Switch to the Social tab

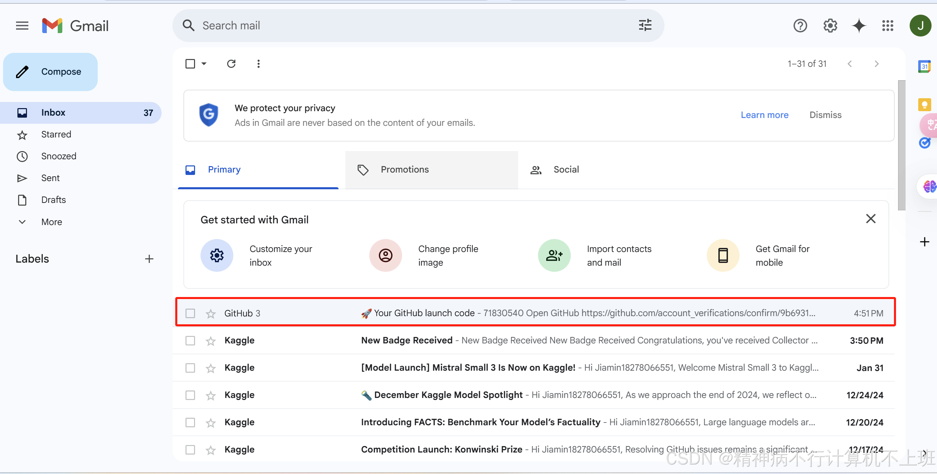coord(566,169)
